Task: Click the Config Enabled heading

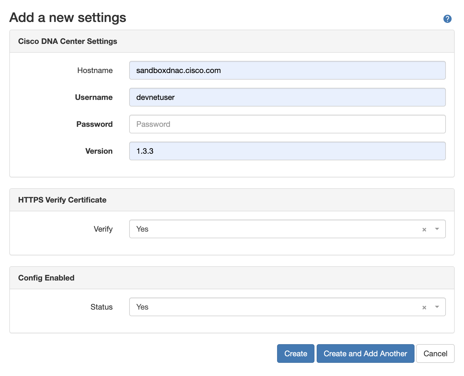Action: point(46,278)
